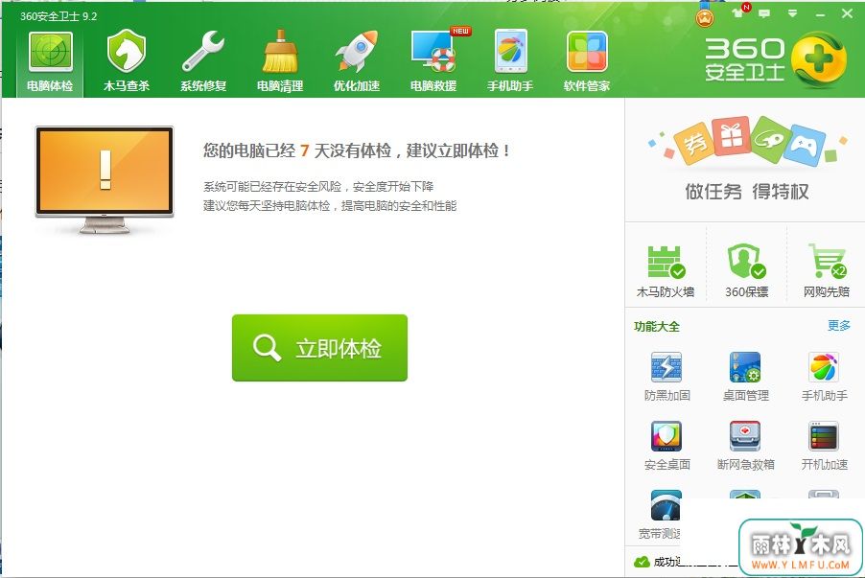
Task: Click the 功能大全 section heading
Action: 657,326
